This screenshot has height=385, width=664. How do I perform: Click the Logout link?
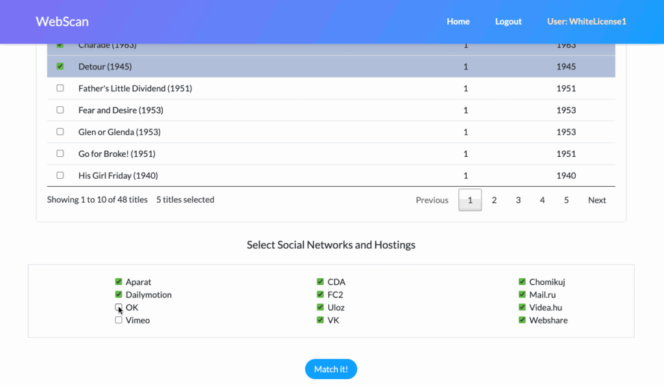click(508, 21)
